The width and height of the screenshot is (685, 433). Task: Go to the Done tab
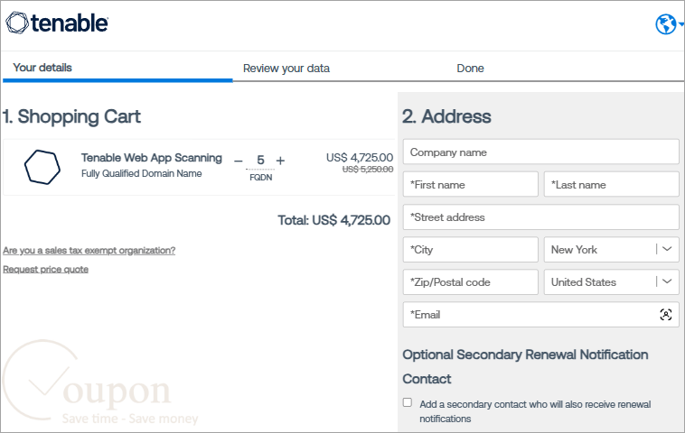pos(470,69)
